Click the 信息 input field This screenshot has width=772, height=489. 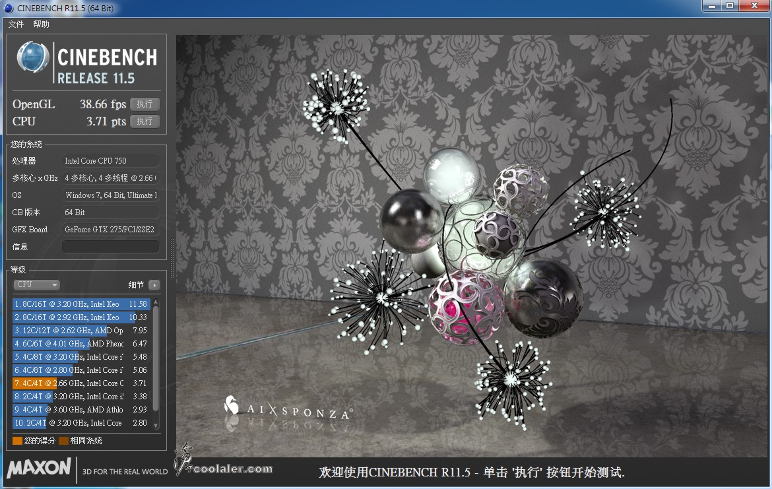(110, 246)
